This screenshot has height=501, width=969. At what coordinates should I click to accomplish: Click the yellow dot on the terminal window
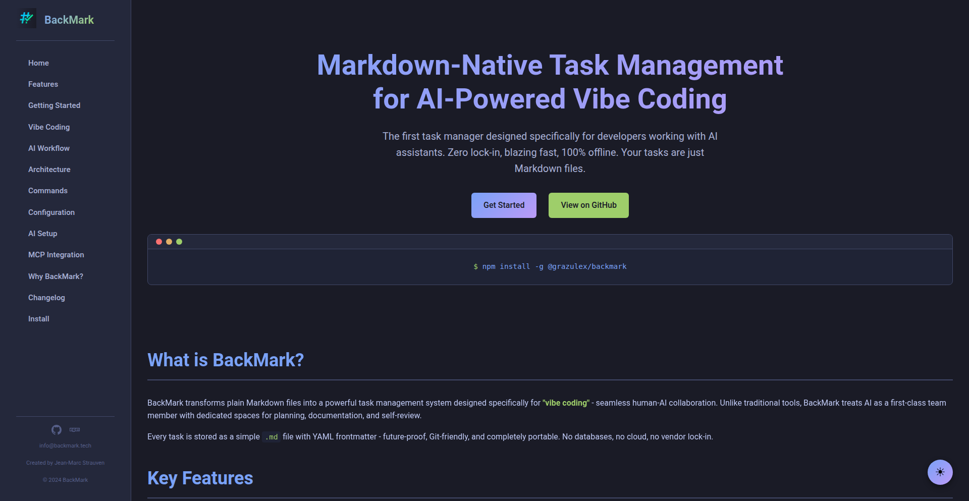coord(169,242)
